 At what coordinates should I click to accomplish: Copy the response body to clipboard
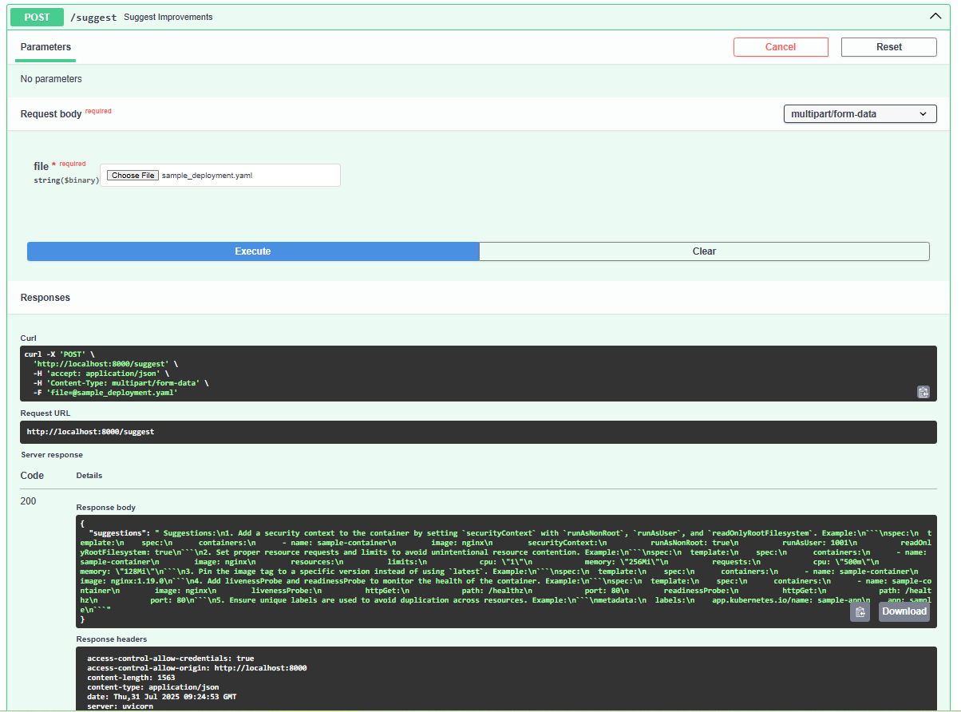[x=860, y=611]
